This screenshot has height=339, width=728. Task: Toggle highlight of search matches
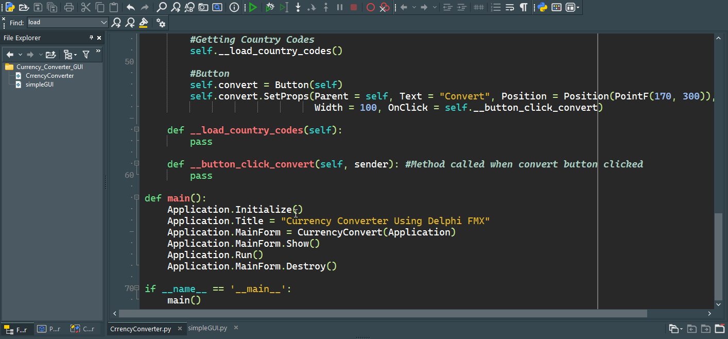(x=143, y=23)
